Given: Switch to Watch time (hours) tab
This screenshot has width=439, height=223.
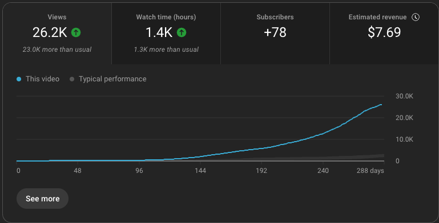Looking at the screenshot, I should [x=166, y=34].
